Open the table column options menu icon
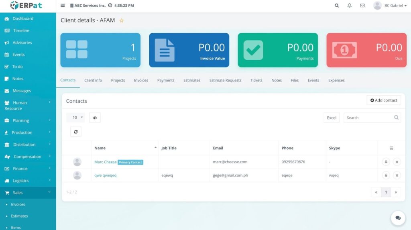The width and height of the screenshot is (411, 230). click(391, 148)
